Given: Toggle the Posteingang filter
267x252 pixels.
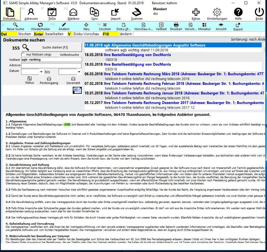Looking at the screenshot, I should click(x=49, y=80).
